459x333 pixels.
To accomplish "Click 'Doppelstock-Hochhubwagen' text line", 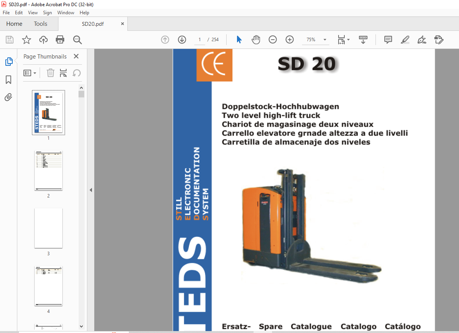I will (x=280, y=107).
